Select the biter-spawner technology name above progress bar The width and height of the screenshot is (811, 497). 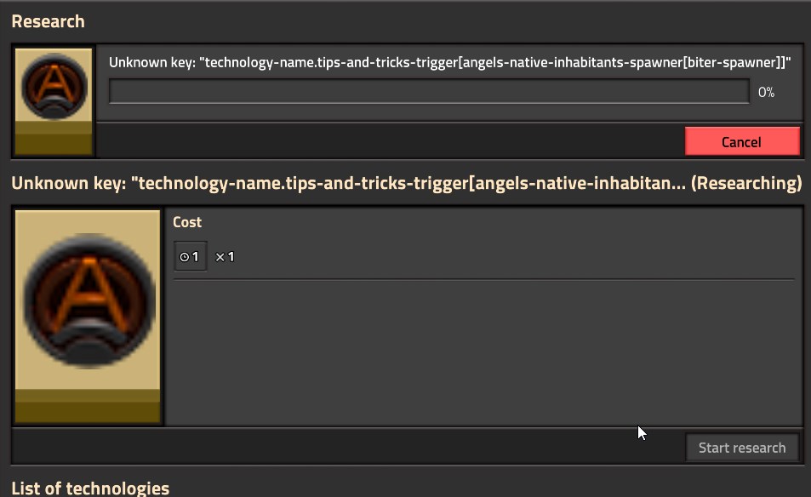pyautogui.click(x=449, y=62)
